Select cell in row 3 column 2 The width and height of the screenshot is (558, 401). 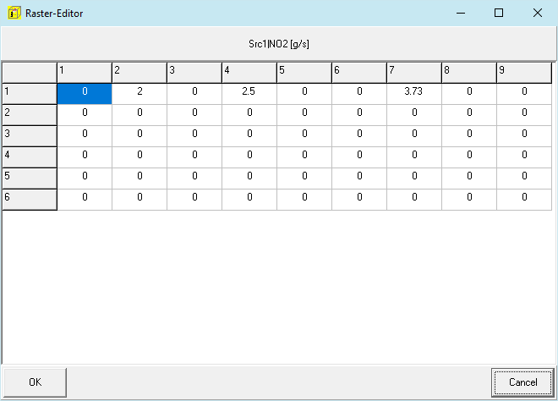click(139, 136)
